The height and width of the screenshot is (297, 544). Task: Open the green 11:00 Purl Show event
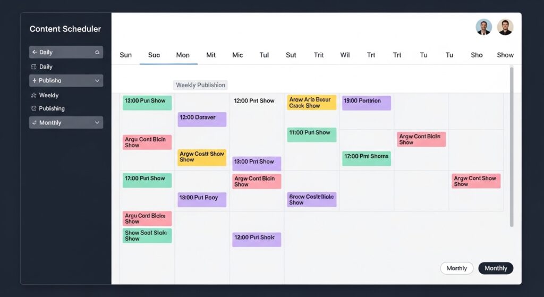pyautogui.click(x=311, y=134)
